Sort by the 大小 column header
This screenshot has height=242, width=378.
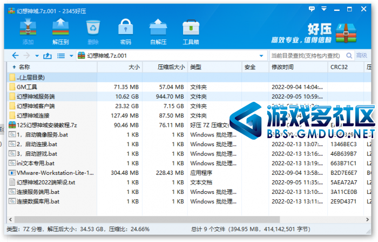[120, 67]
